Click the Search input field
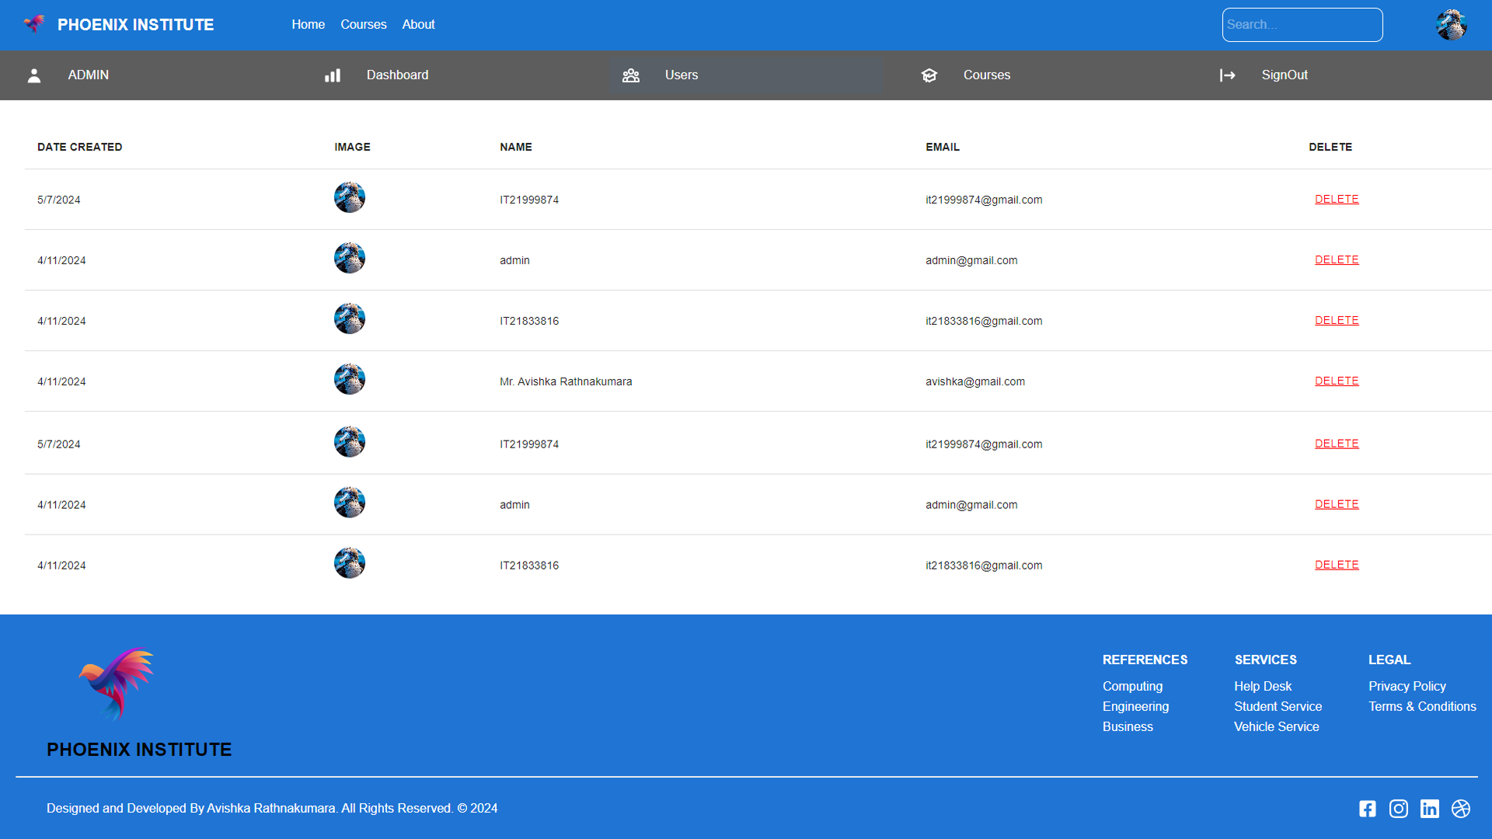 point(1302,24)
